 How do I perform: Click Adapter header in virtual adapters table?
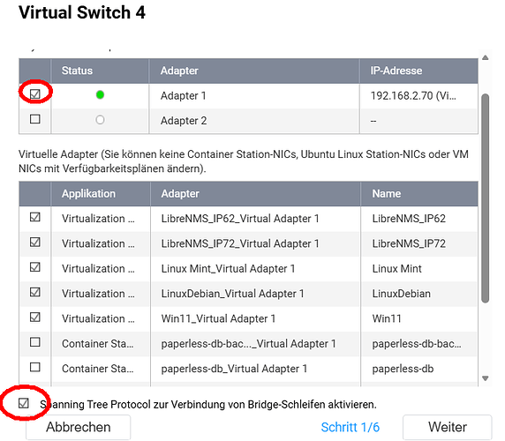point(255,194)
